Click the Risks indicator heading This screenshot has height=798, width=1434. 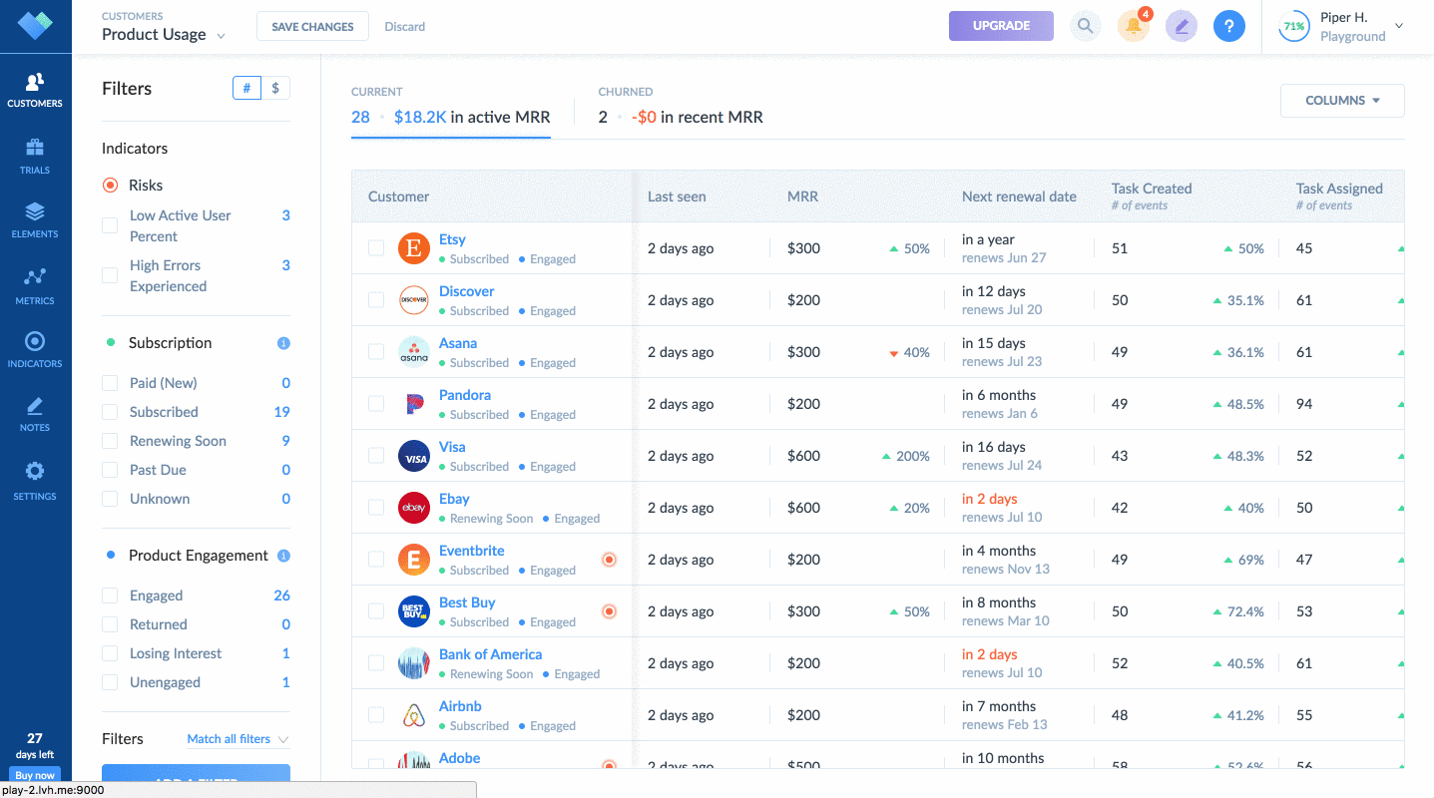(146, 186)
